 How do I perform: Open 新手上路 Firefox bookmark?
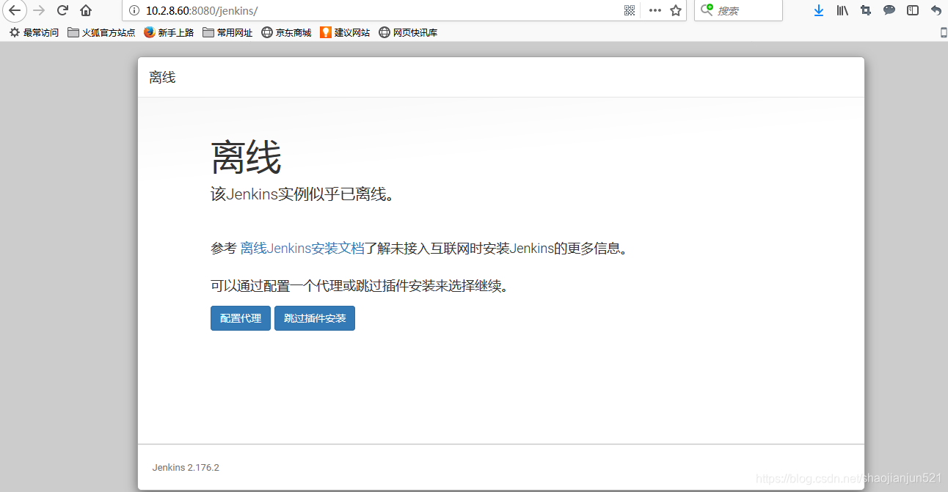169,32
